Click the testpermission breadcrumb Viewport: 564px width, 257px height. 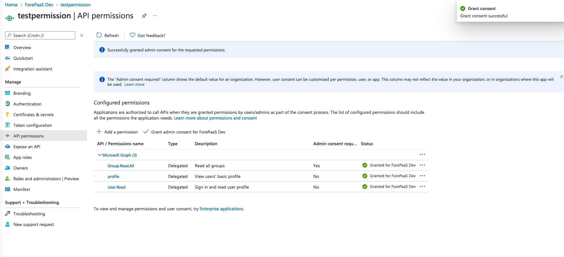point(75,5)
